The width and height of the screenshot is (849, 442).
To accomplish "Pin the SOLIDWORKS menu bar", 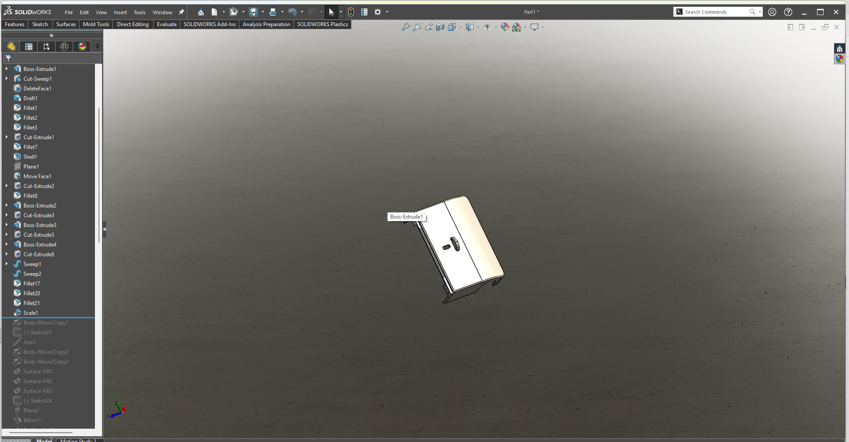I will tap(181, 12).
